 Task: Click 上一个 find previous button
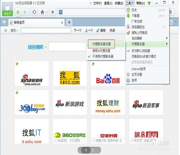pyautogui.click(x=89, y=30)
